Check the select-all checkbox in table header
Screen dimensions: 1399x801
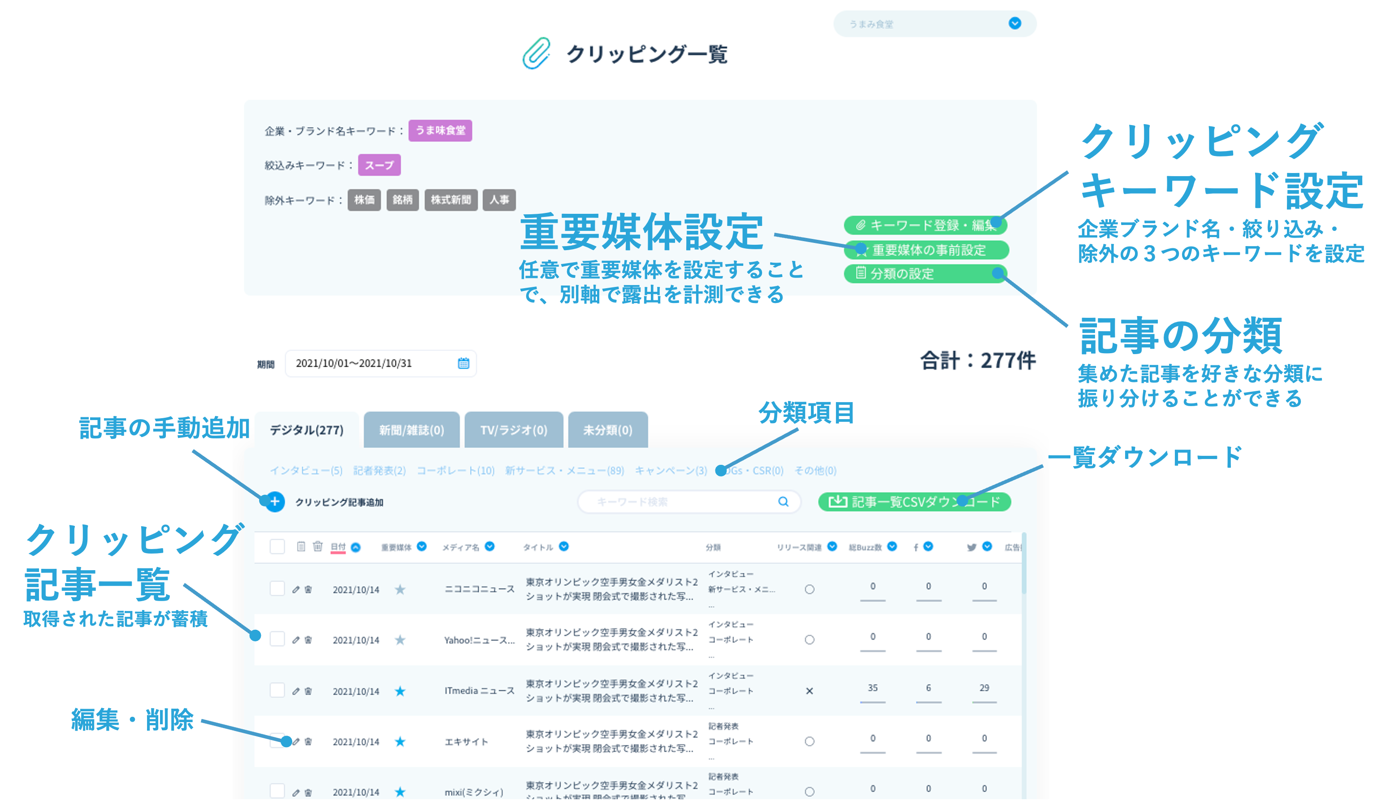[277, 546]
